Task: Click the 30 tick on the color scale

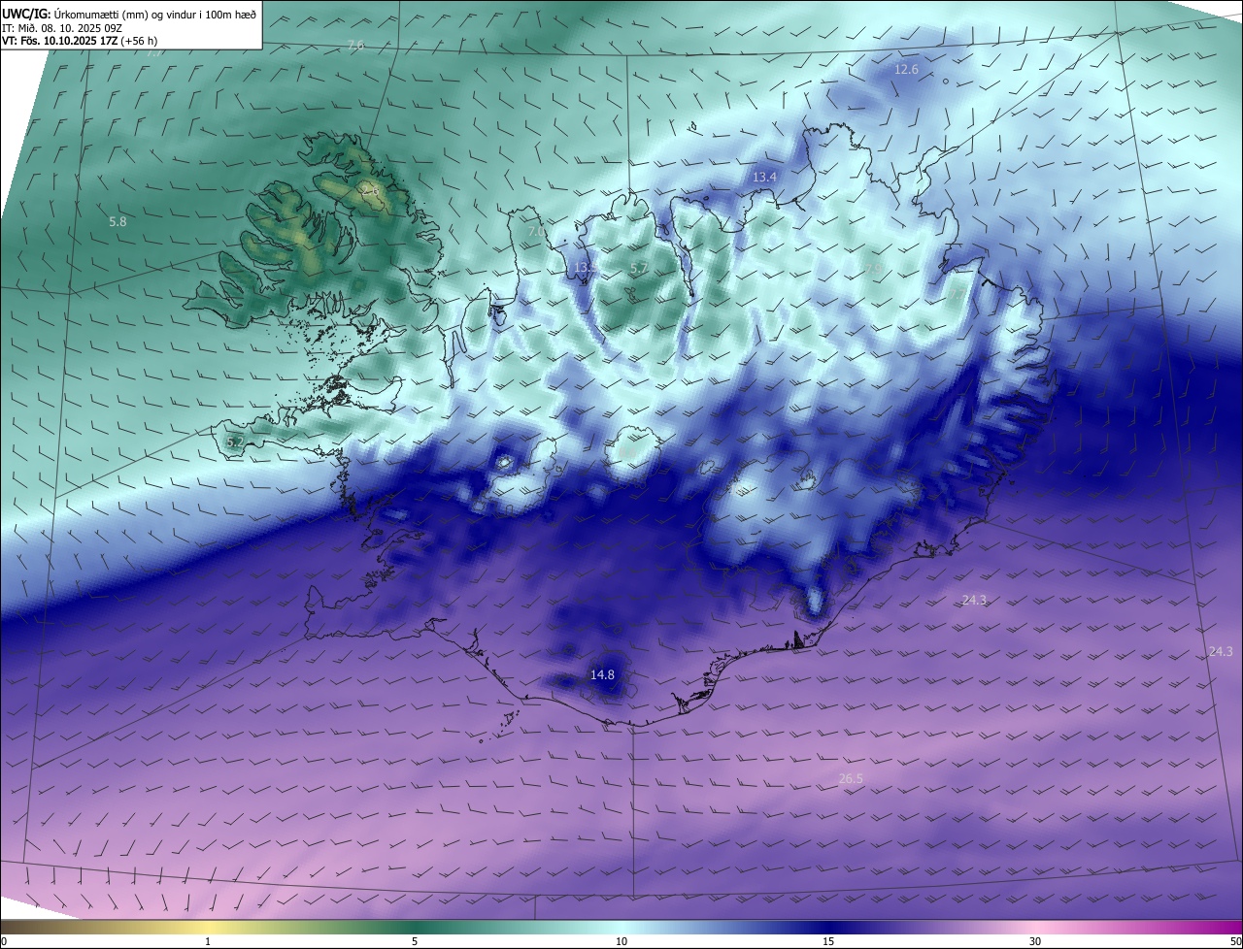Action: point(1035,941)
